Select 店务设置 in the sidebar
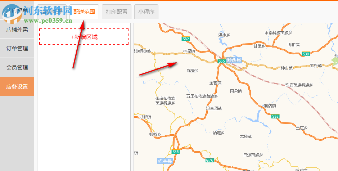The height and width of the screenshot is (171, 338). tap(17, 86)
